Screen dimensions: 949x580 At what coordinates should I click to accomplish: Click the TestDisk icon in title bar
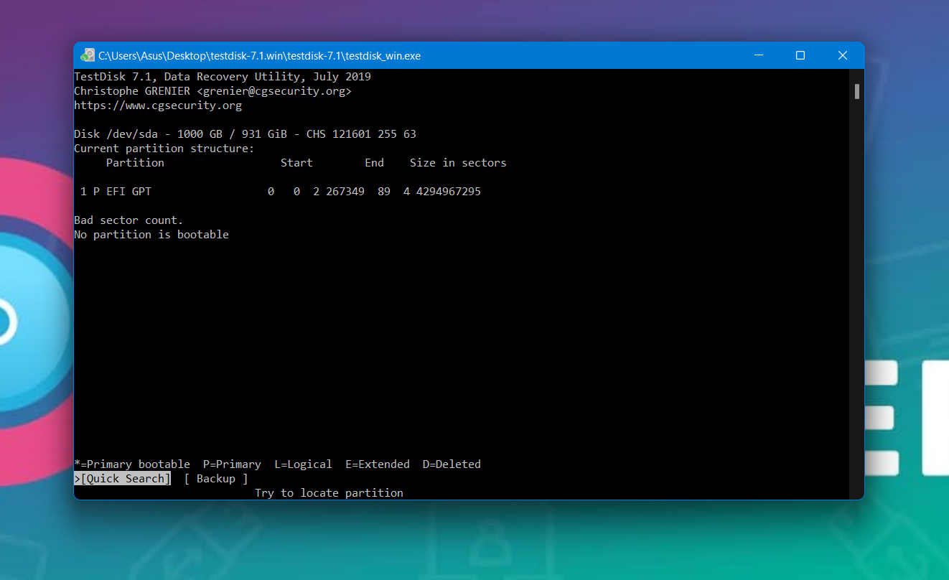point(88,55)
